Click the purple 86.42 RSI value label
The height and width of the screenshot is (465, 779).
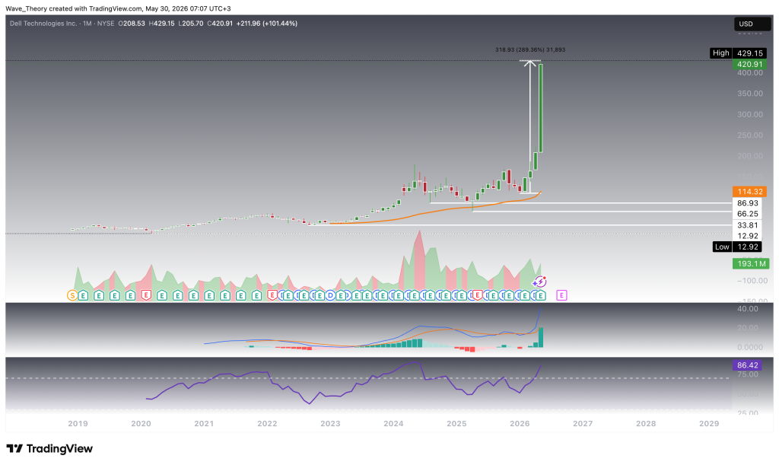tap(748, 365)
